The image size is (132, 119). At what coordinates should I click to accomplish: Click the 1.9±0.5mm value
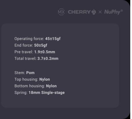pyautogui.click(x=45, y=52)
